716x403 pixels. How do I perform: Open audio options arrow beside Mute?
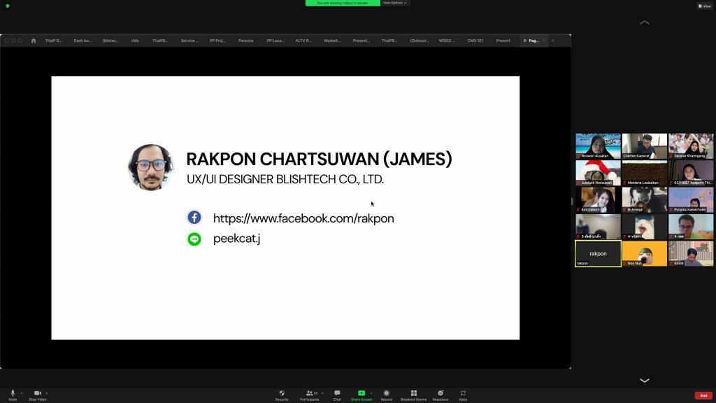pyautogui.click(x=22, y=393)
